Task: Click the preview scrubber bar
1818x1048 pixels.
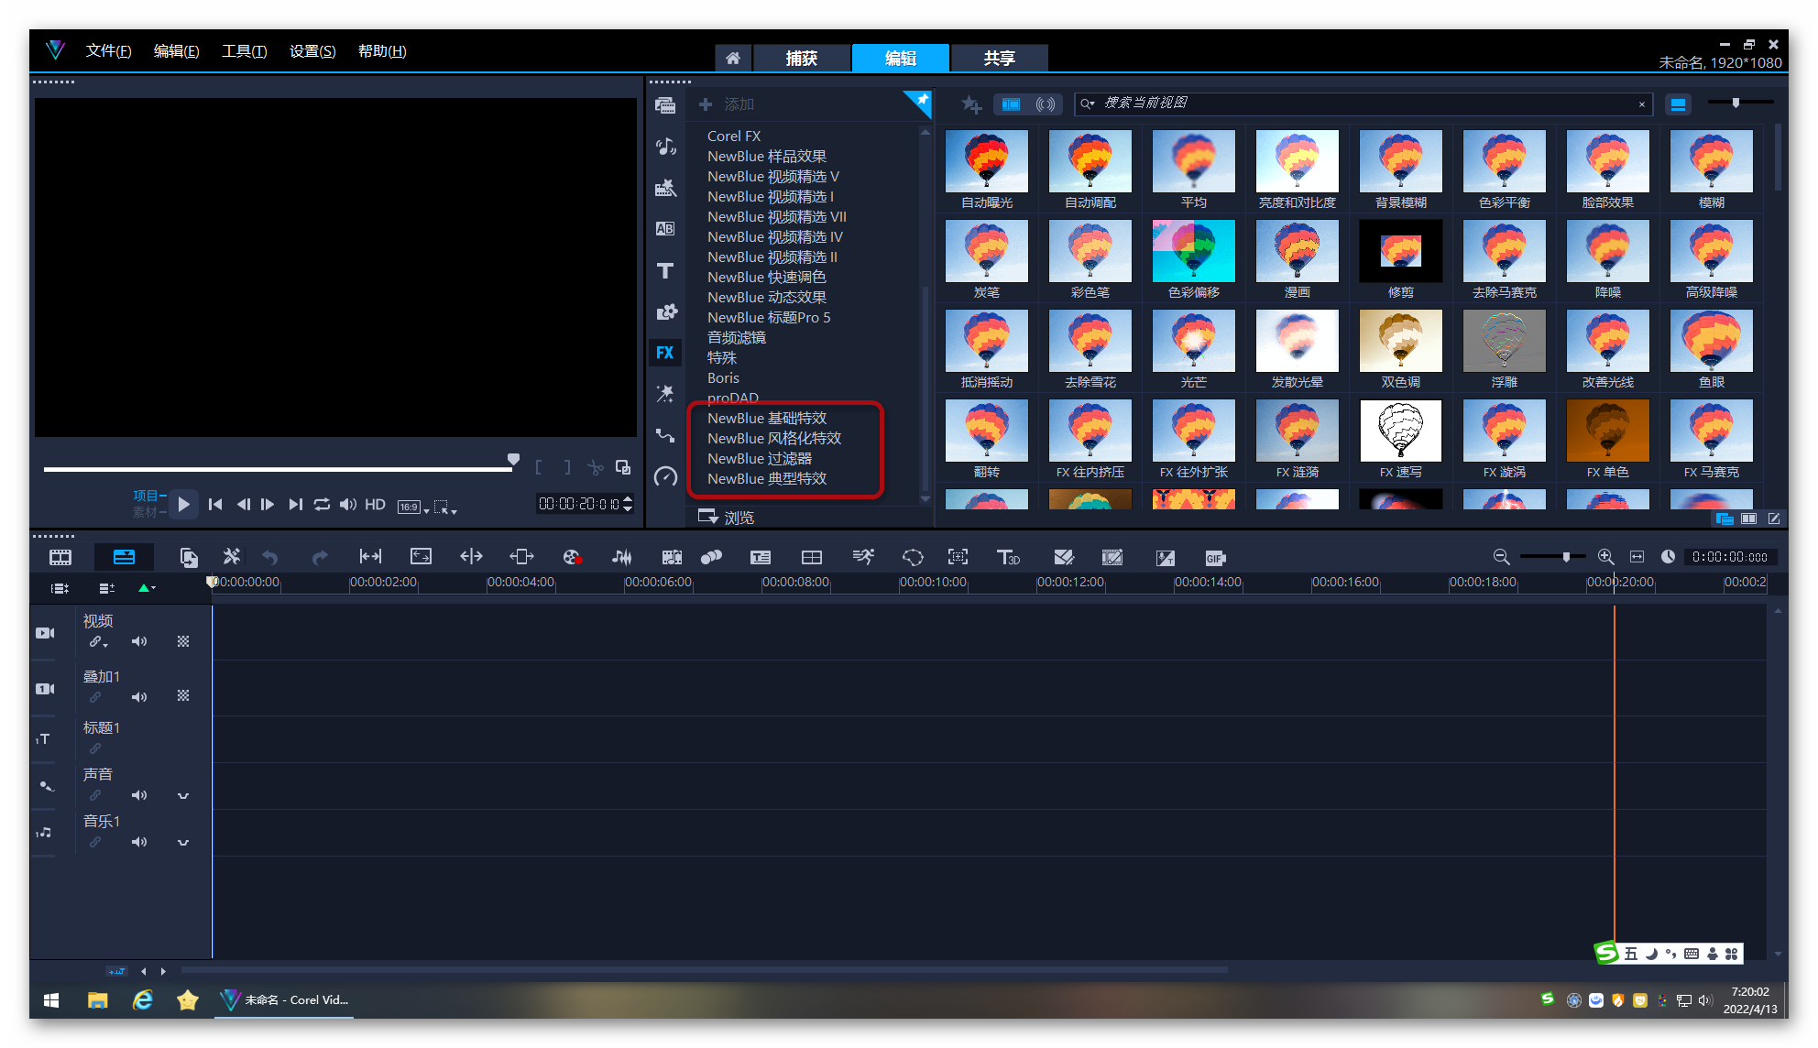Action: 279,469
